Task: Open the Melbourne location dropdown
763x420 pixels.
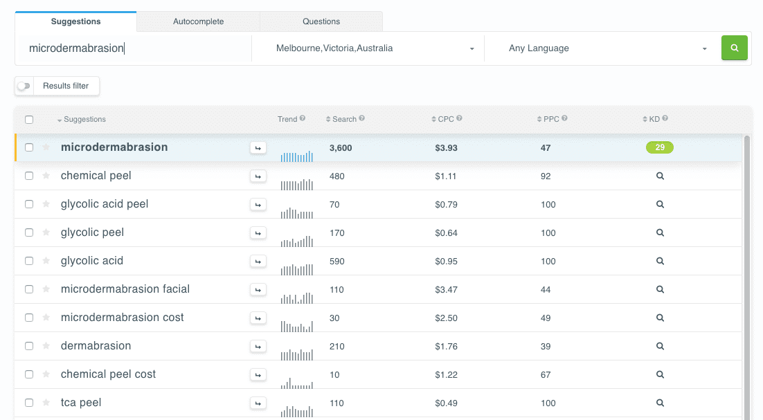Action: pyautogui.click(x=368, y=48)
